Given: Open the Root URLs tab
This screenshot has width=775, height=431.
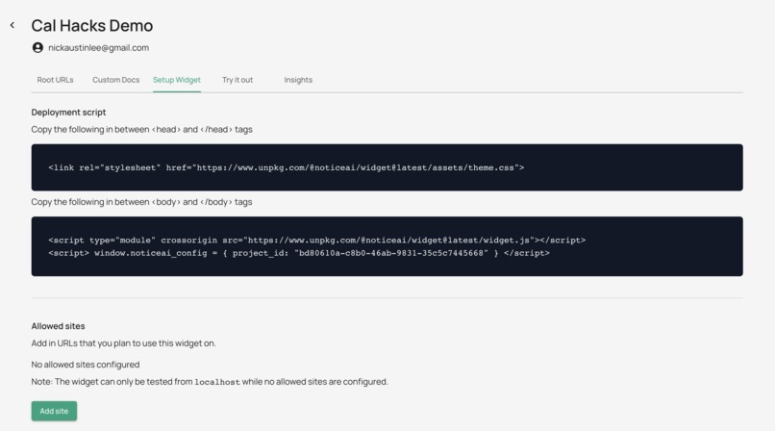Looking at the screenshot, I should coord(56,80).
